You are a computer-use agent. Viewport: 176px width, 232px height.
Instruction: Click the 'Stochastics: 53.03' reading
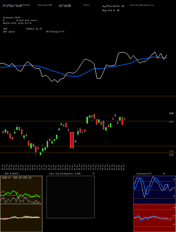point(12,18)
